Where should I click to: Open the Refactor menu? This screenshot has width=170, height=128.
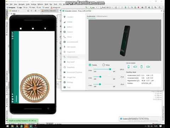40,4
